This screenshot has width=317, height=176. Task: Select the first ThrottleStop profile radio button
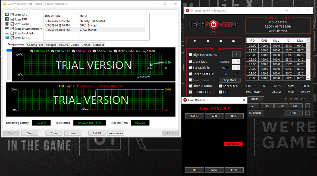[195, 41]
